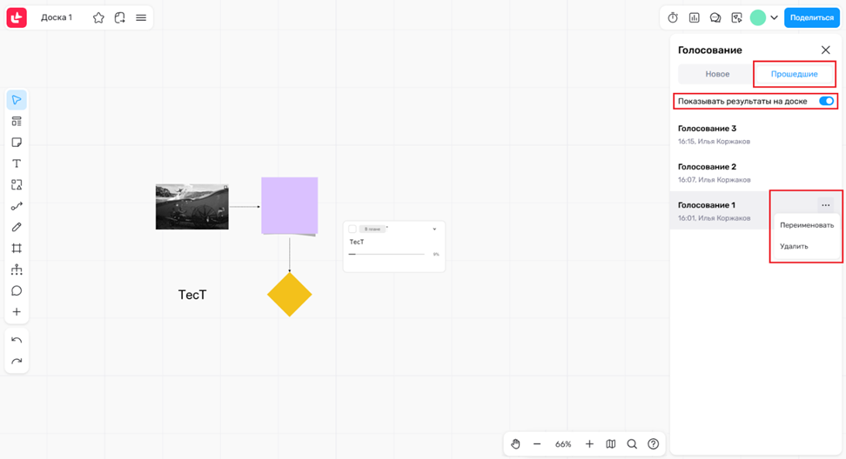The image size is (846, 459).
Task: Click the ТесТ title inside task card
Action: point(357,242)
